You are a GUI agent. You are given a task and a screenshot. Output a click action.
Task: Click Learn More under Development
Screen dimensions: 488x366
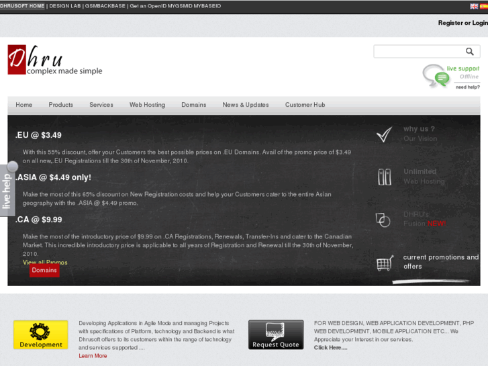(x=93, y=356)
